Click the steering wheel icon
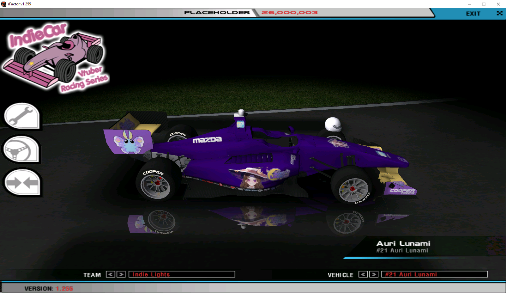The image size is (506, 293). (21, 150)
